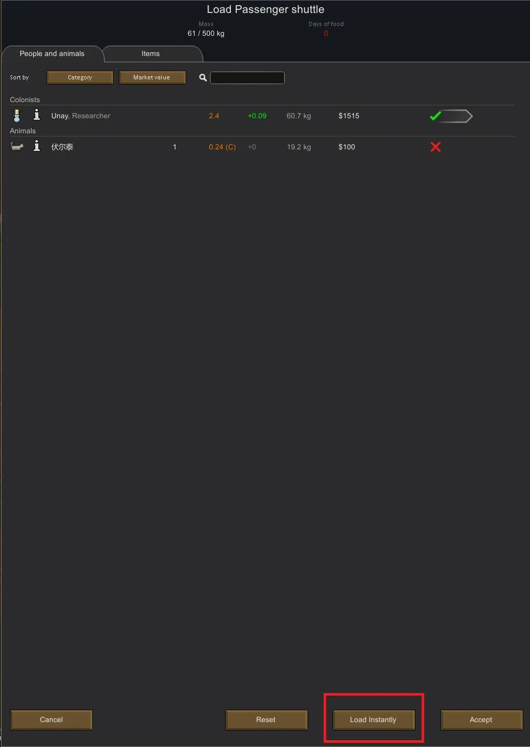
Task: Cancel the shuttle loading dialog
Action: tap(51, 720)
